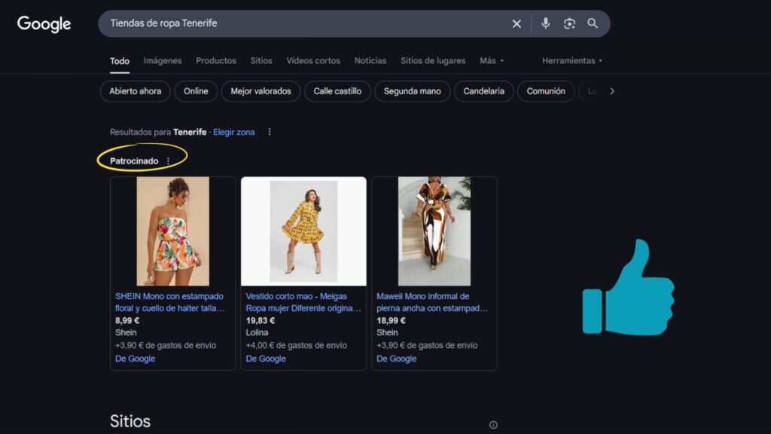Select the Calle castillo chip
Image resolution: width=771 pixels, height=434 pixels.
coord(337,91)
